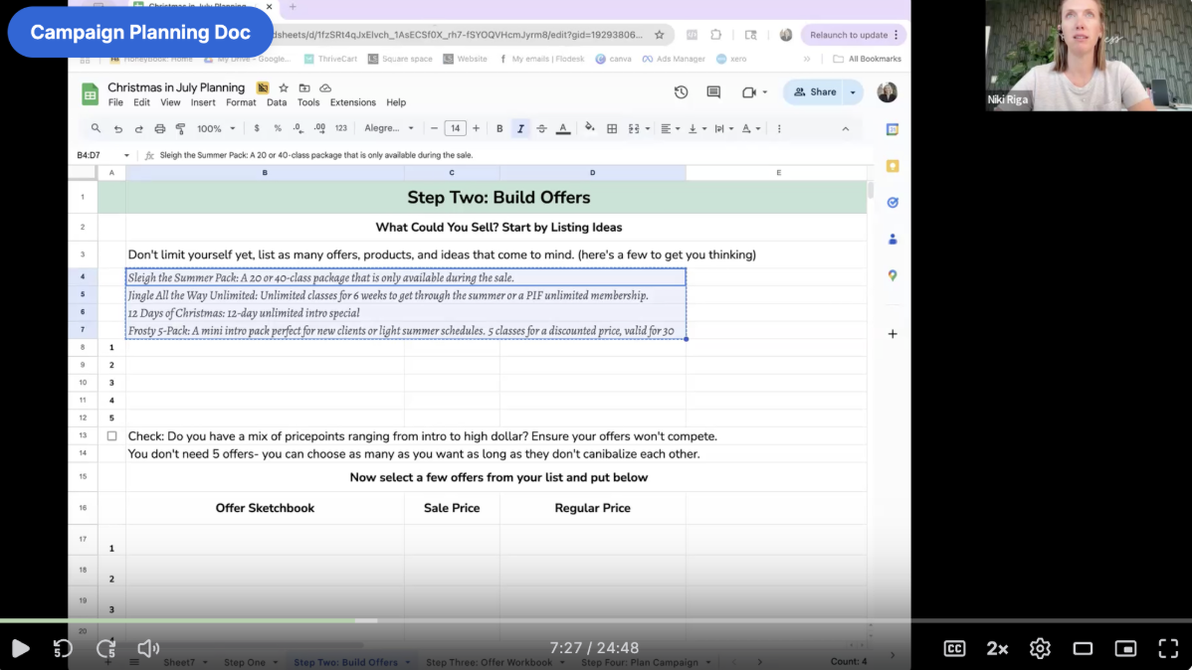1192x670 pixels.
Task: Enter fullscreen mode
Action: [1168, 648]
